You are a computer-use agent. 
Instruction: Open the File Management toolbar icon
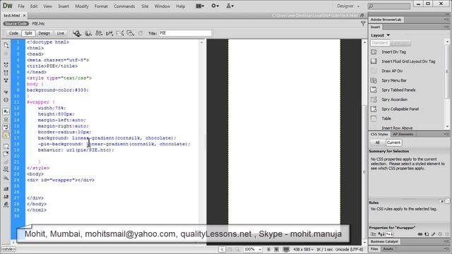point(99,33)
